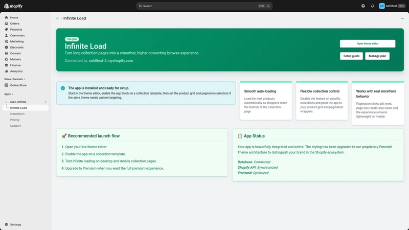The image size is (409, 230).
Task: Click the Products tag icon
Action: click(x=6, y=30)
